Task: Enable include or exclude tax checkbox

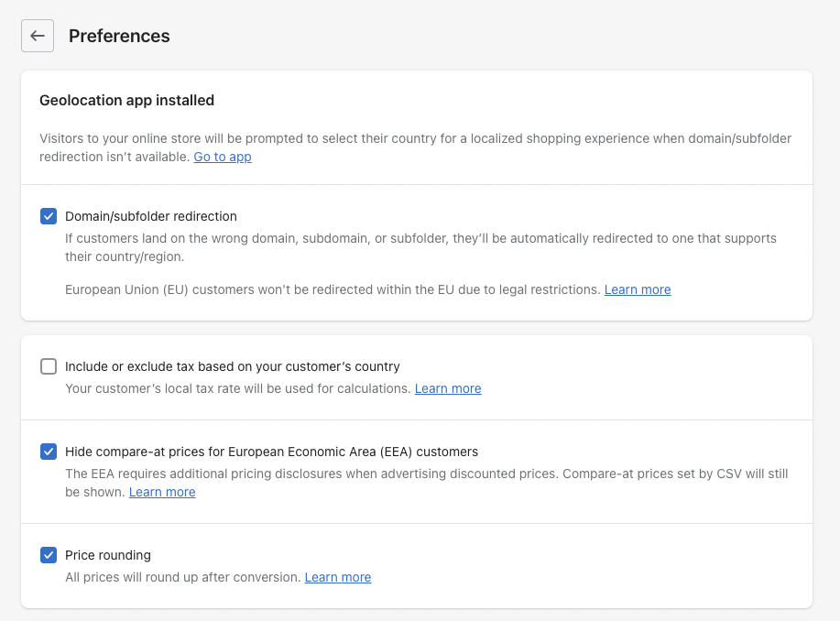Action: tap(49, 366)
